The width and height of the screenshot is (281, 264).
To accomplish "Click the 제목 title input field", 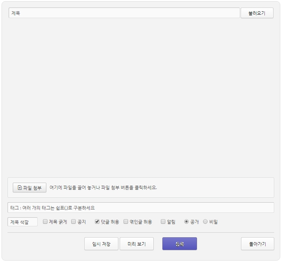I will pyautogui.click(x=124, y=13).
